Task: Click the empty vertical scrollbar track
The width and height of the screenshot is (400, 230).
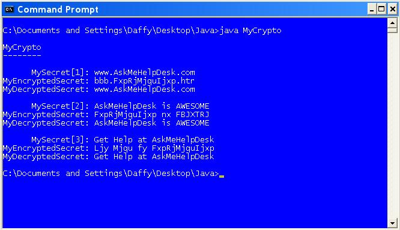Action: 392,126
